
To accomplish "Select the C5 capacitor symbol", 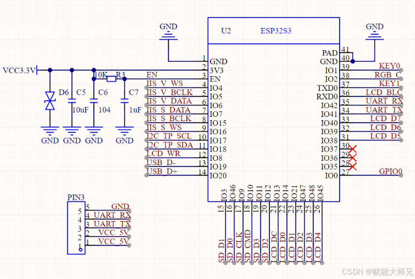I will 72,101.
